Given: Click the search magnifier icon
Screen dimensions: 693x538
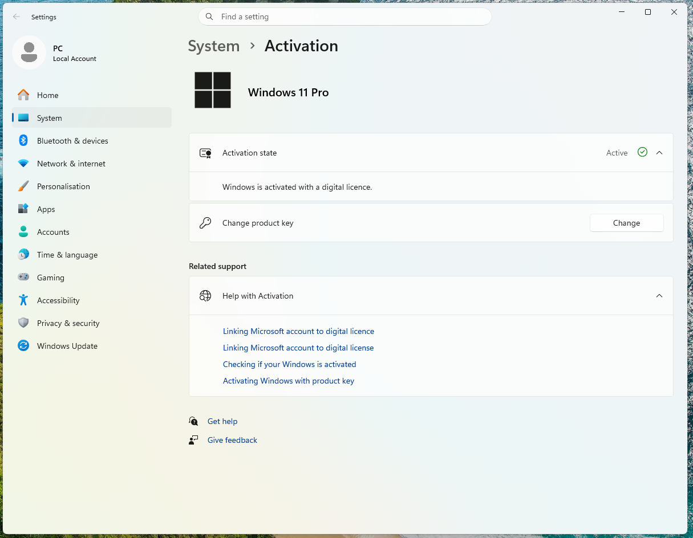Looking at the screenshot, I should (x=209, y=17).
